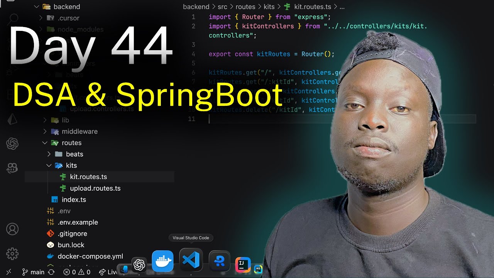Click the Finder icon in the Dock

(x=123, y=269)
